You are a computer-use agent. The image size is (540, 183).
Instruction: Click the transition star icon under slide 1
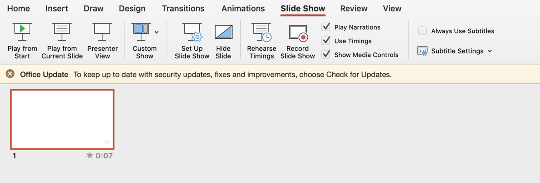tap(89, 155)
